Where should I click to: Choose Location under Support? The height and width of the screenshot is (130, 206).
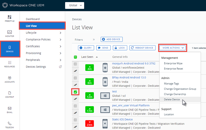[x=169, y=114]
